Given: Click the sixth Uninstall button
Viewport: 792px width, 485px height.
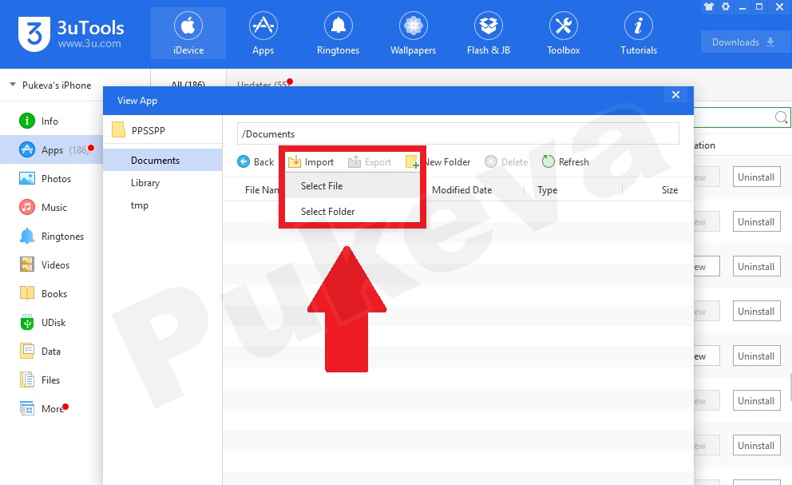Looking at the screenshot, I should point(756,401).
